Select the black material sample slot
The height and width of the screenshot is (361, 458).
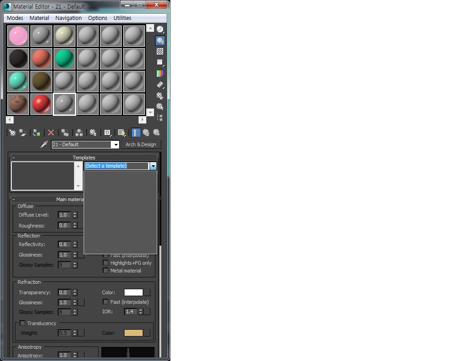18,59
